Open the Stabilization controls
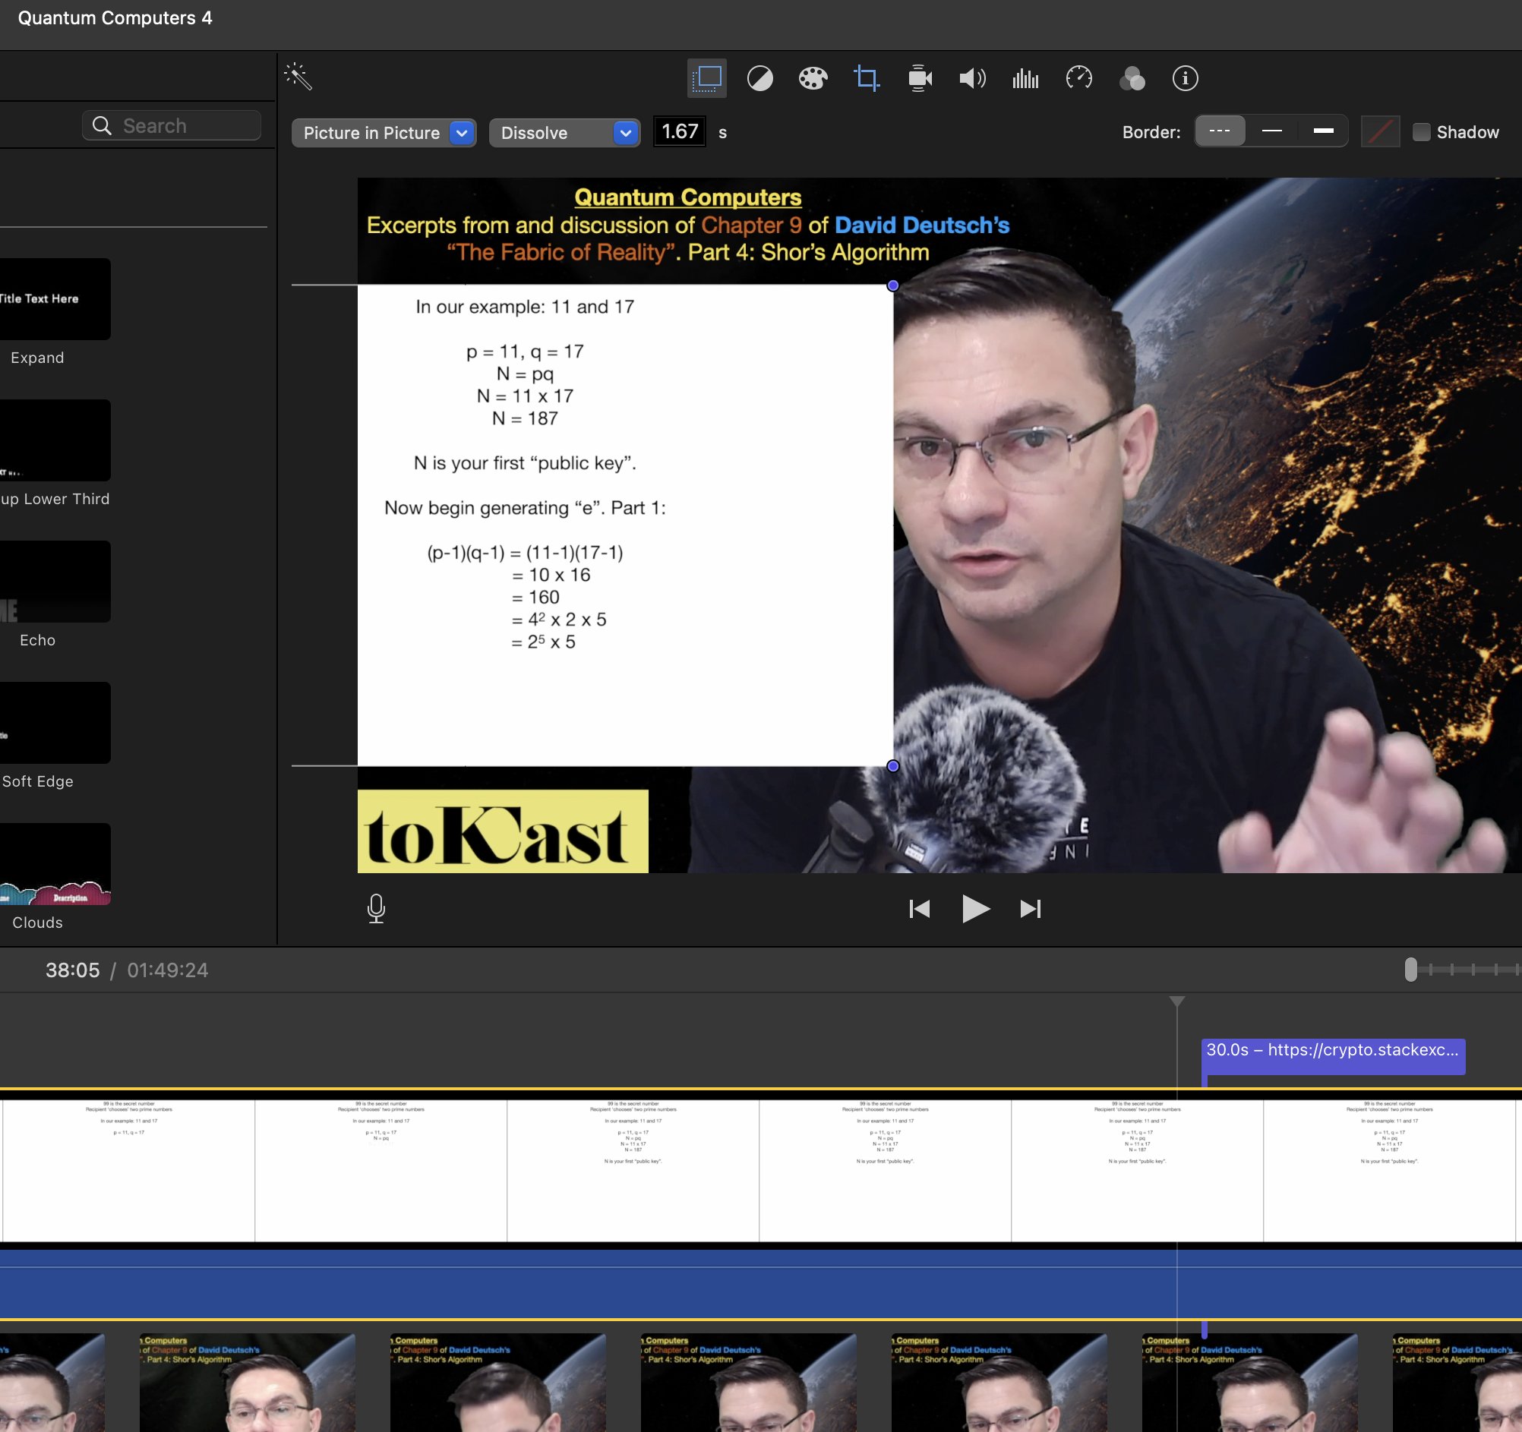The image size is (1522, 1432). click(x=919, y=78)
